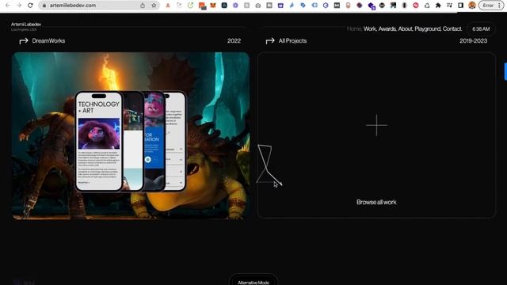Open the Chrome three-dot menu
This screenshot has height=285, width=507.
[x=499, y=6]
